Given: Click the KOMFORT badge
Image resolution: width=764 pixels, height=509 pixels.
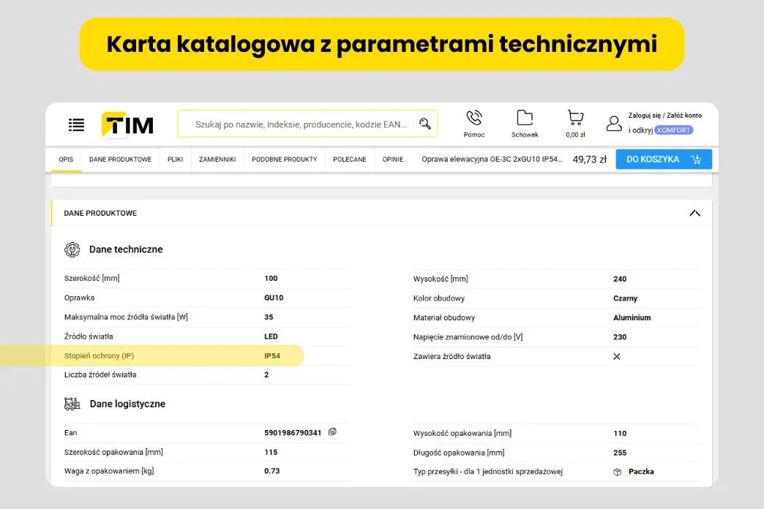Looking at the screenshot, I should [673, 129].
